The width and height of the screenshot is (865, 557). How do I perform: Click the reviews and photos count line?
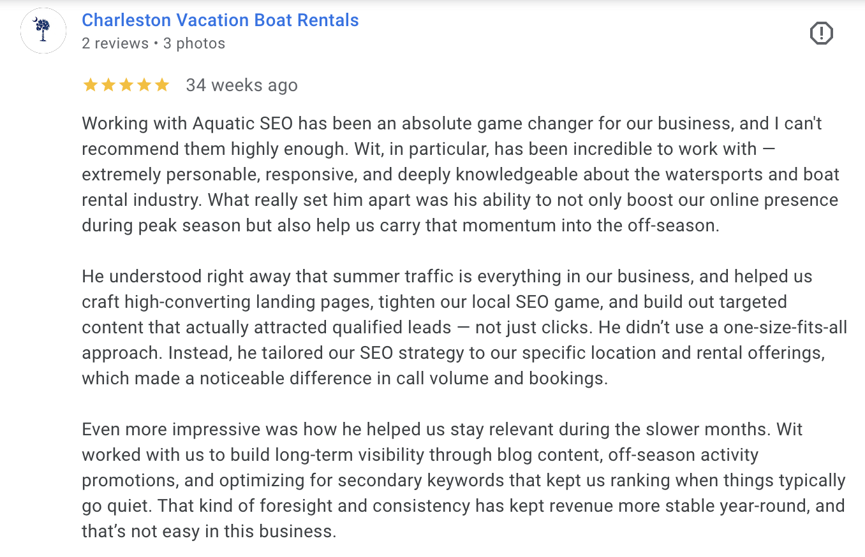[x=153, y=43]
